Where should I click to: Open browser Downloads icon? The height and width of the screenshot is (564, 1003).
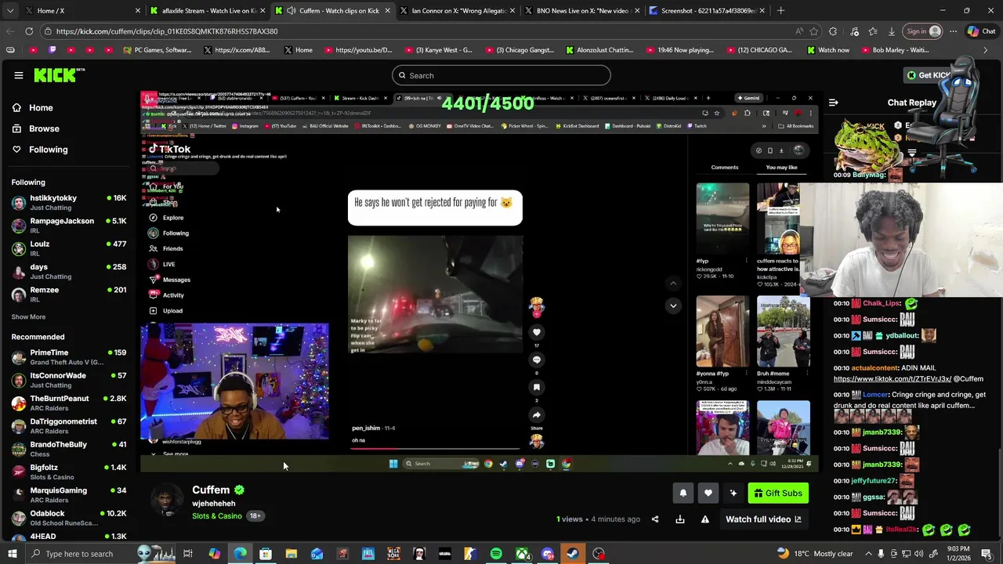[892, 31]
